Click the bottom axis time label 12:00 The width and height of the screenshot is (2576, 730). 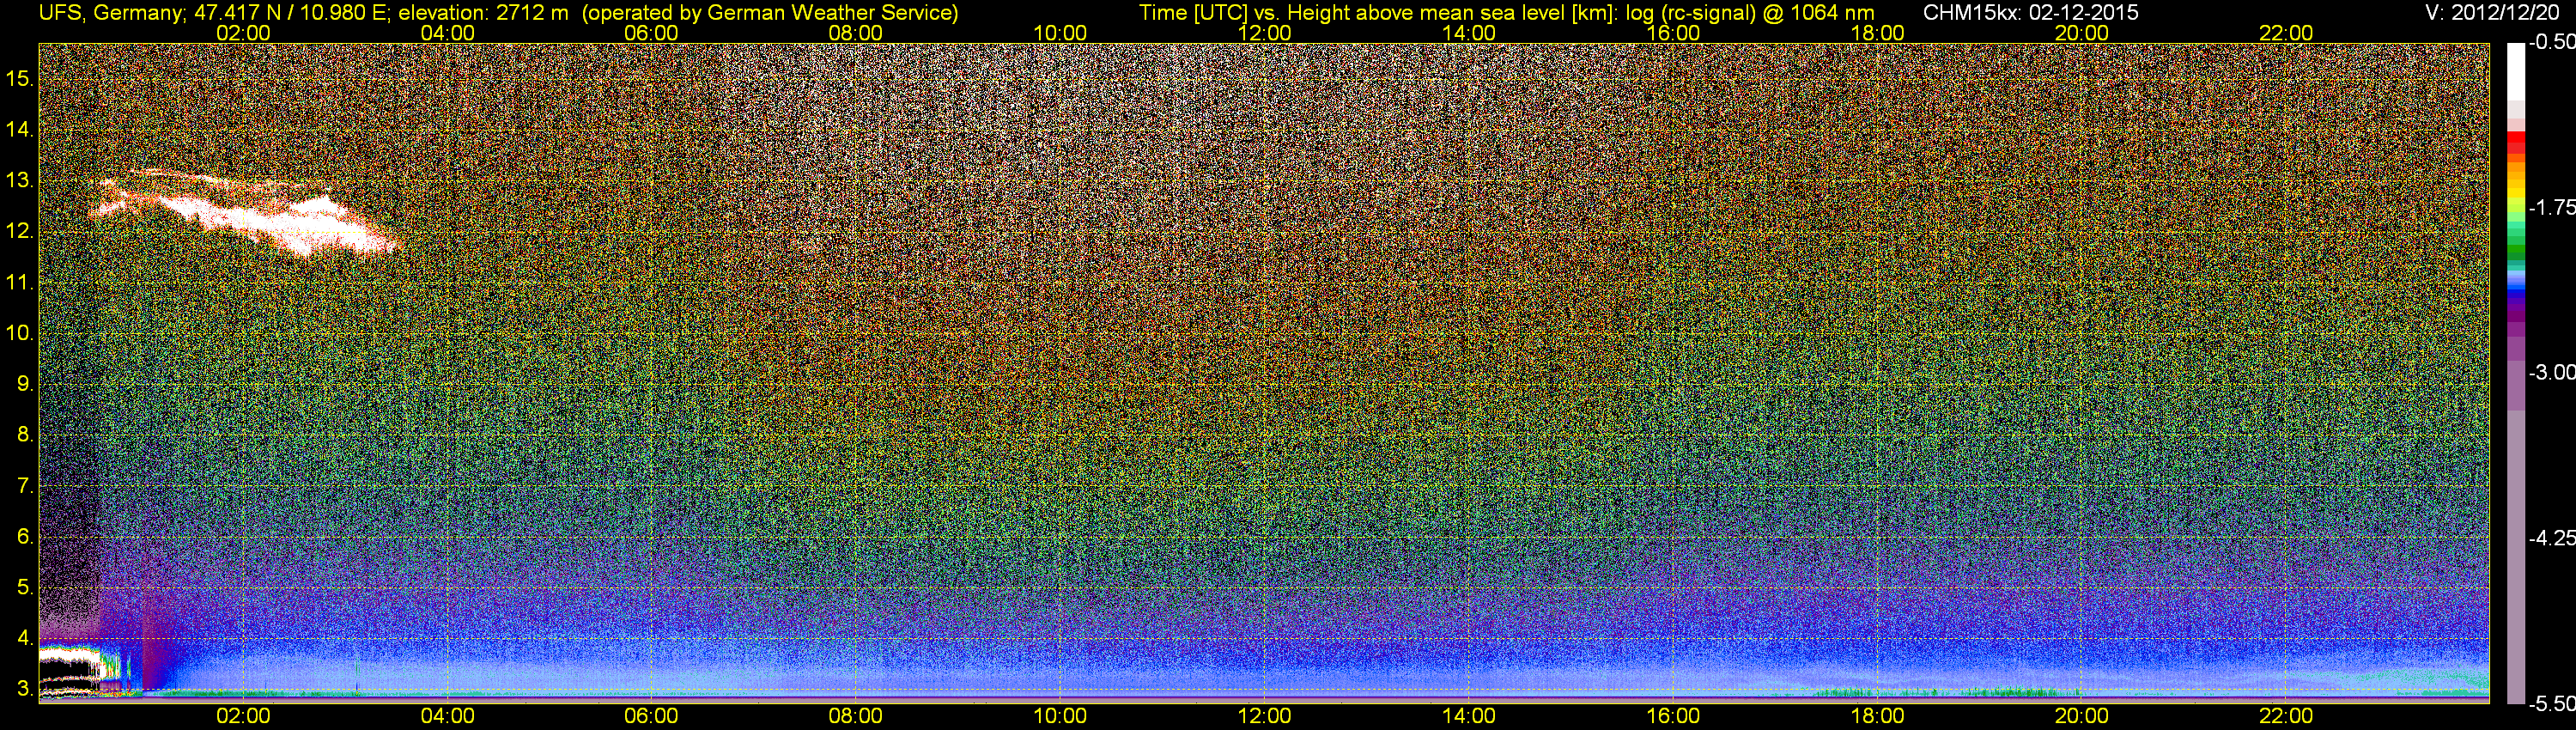point(1264,716)
